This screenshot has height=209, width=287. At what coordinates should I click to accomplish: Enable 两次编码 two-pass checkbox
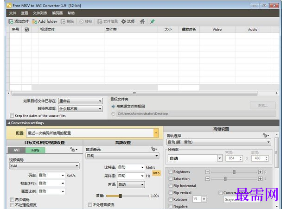click(x=12, y=199)
